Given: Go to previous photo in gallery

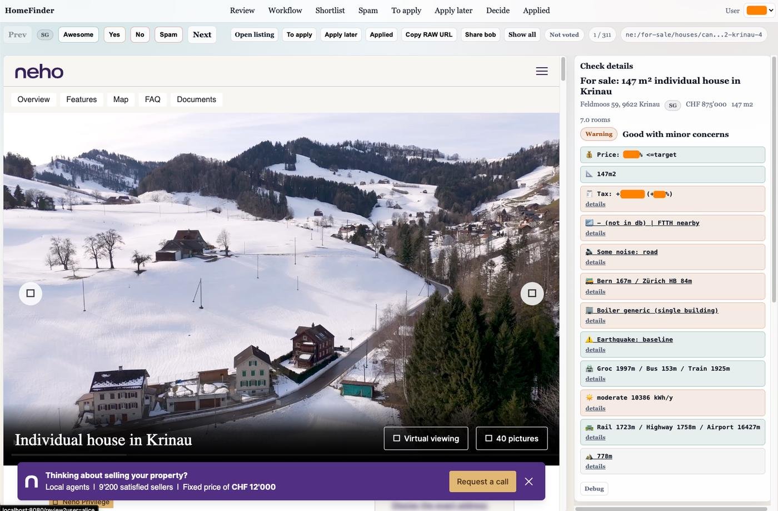Looking at the screenshot, I should [31, 294].
